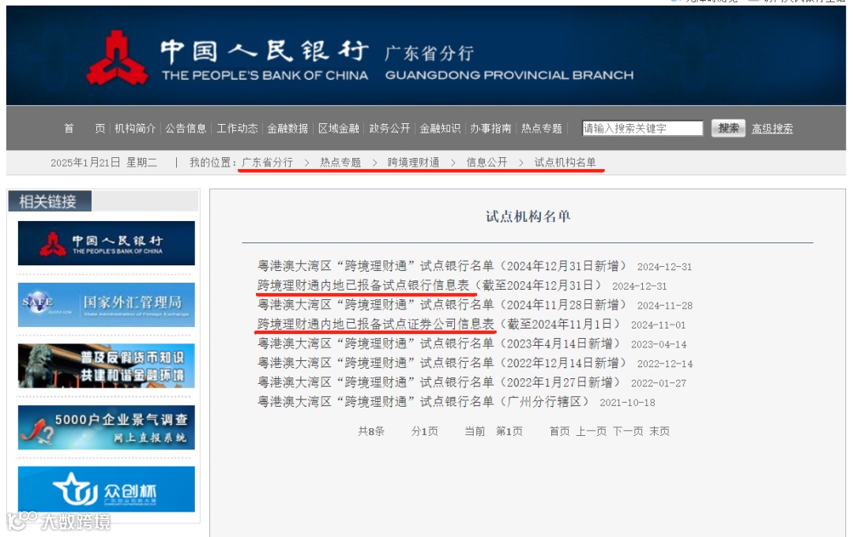Open the 5000户企业景气调查 banner
The height and width of the screenshot is (537, 853).
(x=106, y=427)
